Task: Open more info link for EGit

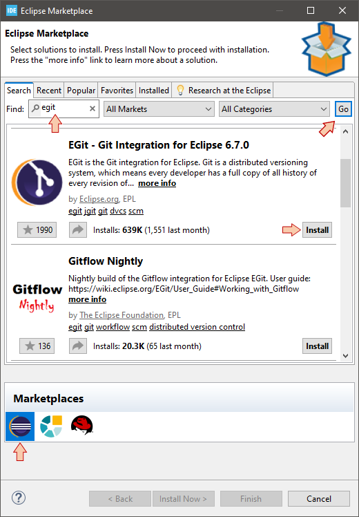Action: [157, 183]
